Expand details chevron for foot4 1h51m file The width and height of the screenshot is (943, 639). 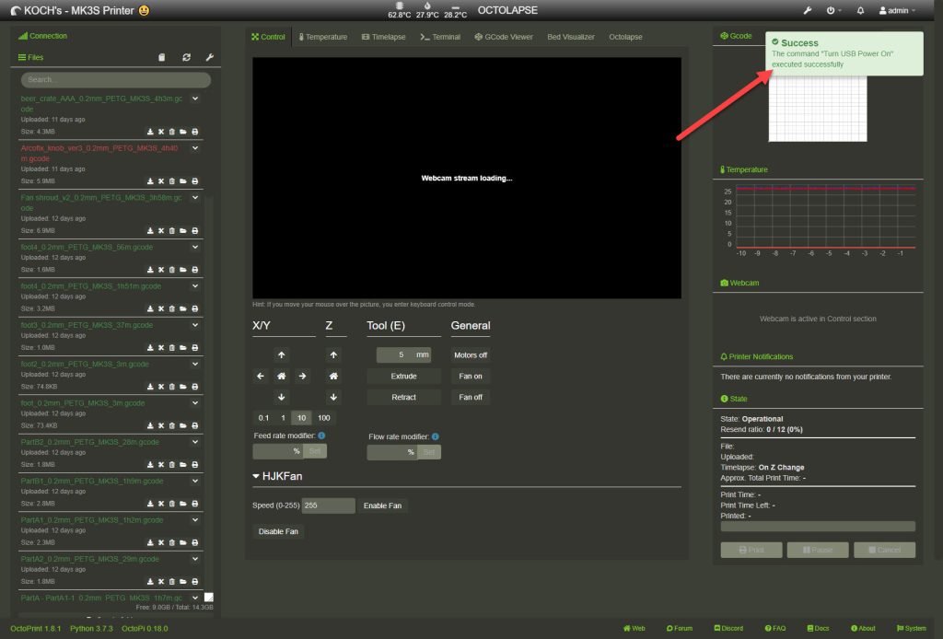tap(195, 286)
